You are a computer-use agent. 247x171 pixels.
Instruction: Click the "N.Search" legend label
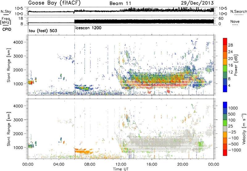click(238, 11)
